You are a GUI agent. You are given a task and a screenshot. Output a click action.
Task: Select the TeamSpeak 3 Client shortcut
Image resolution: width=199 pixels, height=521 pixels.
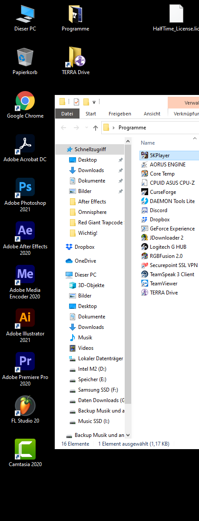point(167,274)
